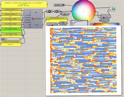The image size is (124, 97).
Task: Select the Must be equal to nx * ny panel
Action: 57,20
